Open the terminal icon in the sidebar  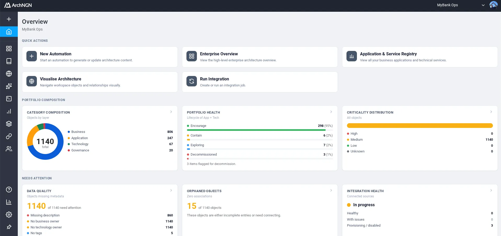coord(9,99)
